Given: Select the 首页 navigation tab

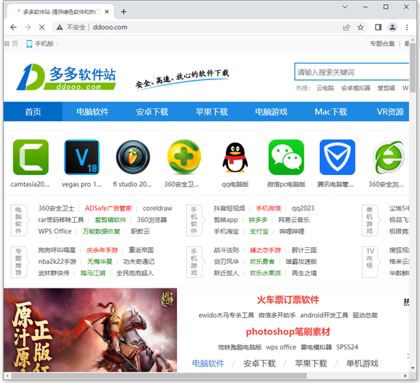Looking at the screenshot, I should pyautogui.click(x=33, y=111).
